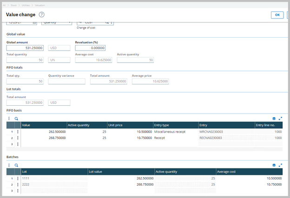
Task: Open row actions for Miscellaneous receipt line
Action: 18,132
